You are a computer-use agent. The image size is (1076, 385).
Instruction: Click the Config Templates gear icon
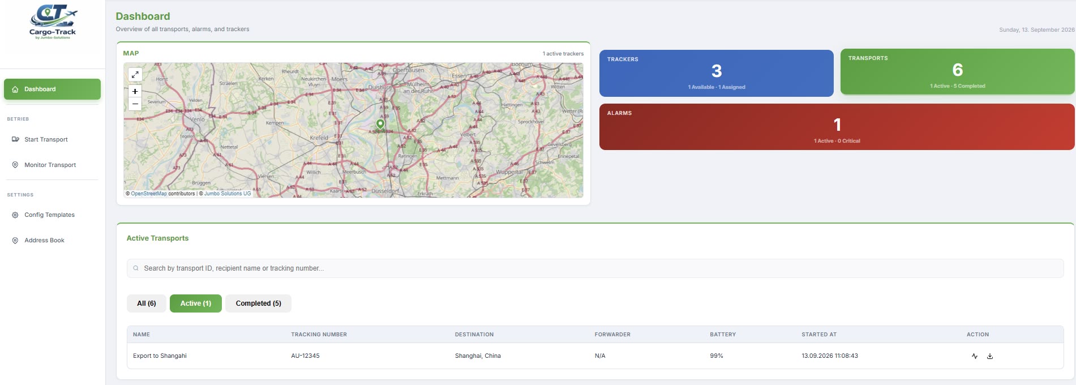coord(15,215)
